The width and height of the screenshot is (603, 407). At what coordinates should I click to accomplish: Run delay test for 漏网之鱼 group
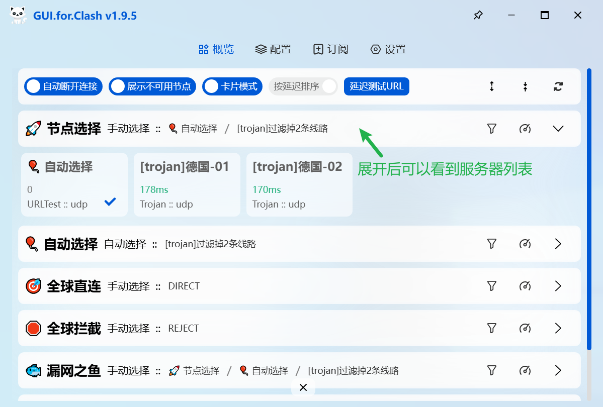[525, 370]
